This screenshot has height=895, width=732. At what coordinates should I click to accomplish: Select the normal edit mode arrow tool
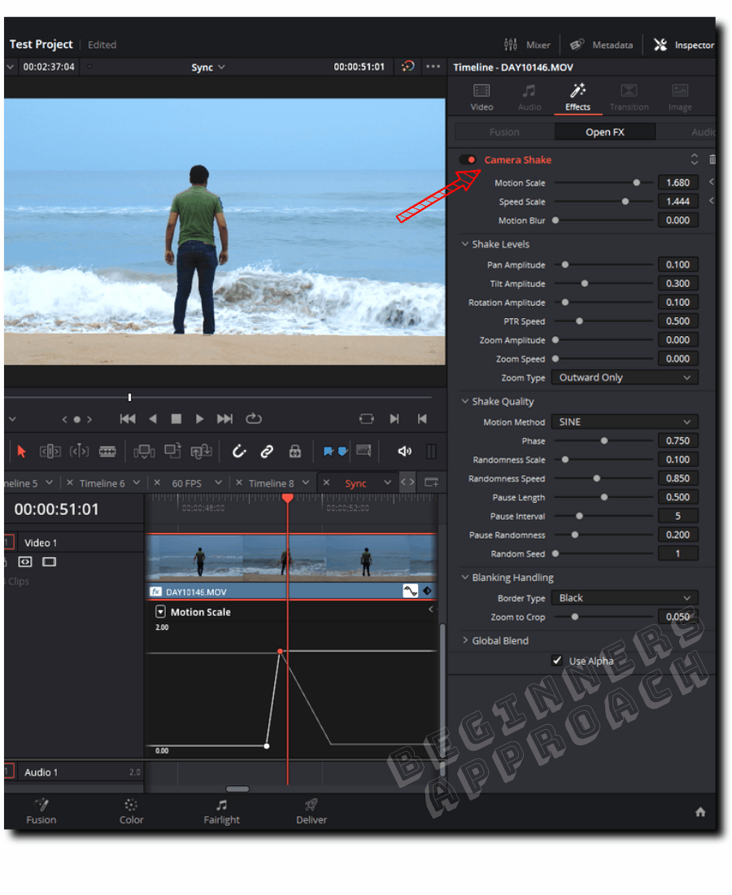coord(20,451)
